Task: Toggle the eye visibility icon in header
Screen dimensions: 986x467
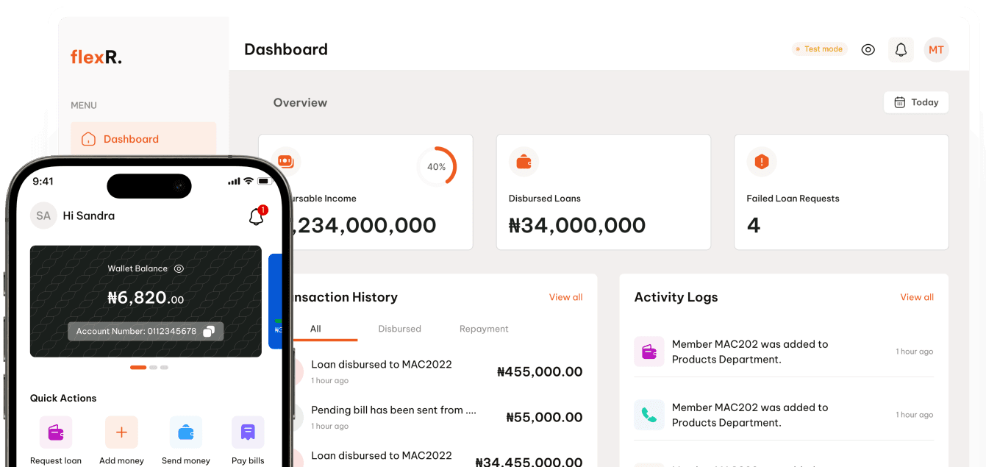Action: [868, 50]
